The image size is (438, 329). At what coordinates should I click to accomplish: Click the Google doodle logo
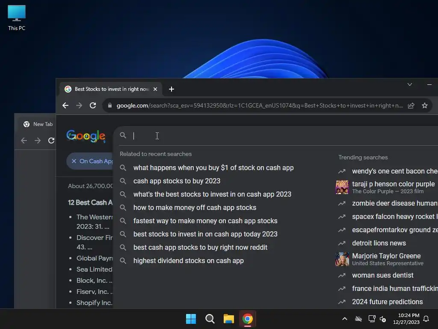(x=86, y=136)
